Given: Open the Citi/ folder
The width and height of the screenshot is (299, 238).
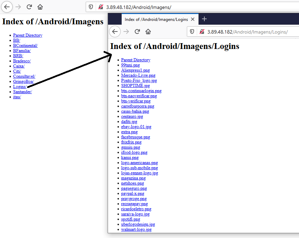Looking at the screenshot, I should click(x=17, y=71).
